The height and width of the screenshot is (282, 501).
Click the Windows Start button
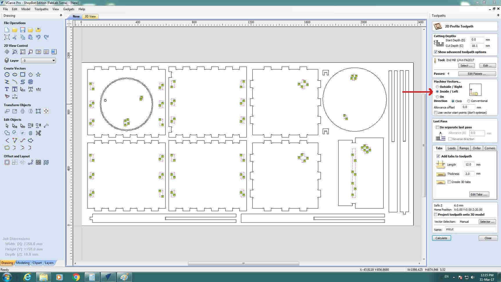[x=7, y=277]
